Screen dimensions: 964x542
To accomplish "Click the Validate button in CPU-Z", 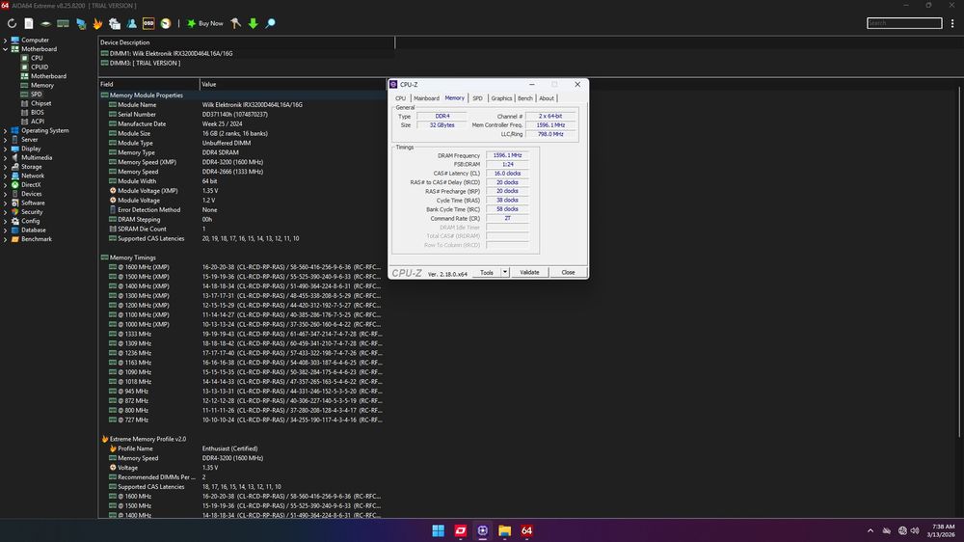I will click(x=529, y=273).
